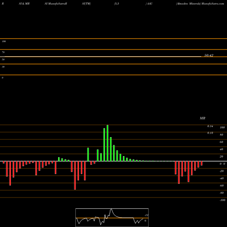Screen dimensions: 227x227
Task: Click the MR right-axis -20 label
Action: coord(222,171)
